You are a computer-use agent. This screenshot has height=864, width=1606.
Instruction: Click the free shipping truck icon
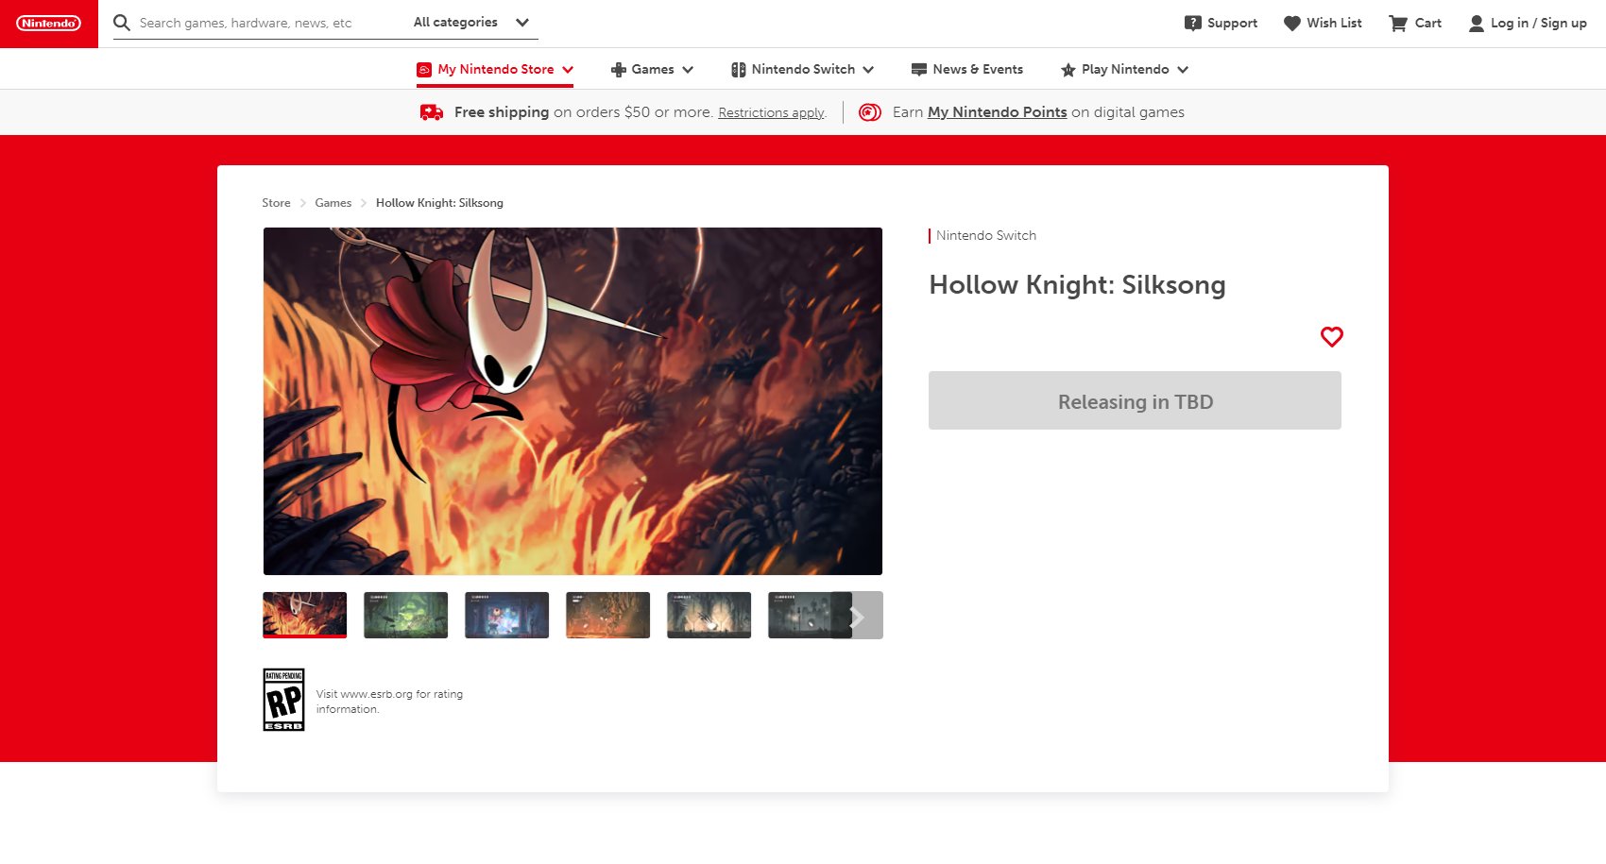(432, 112)
